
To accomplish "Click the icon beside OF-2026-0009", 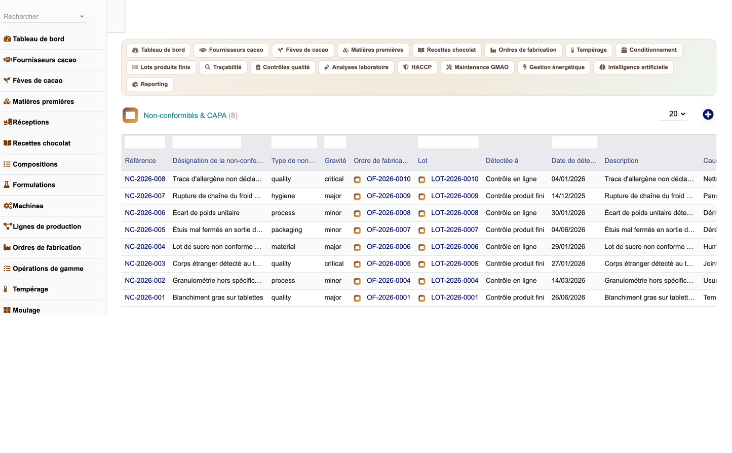I will pyautogui.click(x=357, y=197).
